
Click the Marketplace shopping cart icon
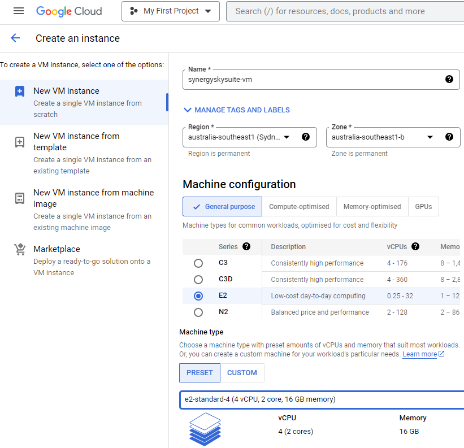pos(20,249)
